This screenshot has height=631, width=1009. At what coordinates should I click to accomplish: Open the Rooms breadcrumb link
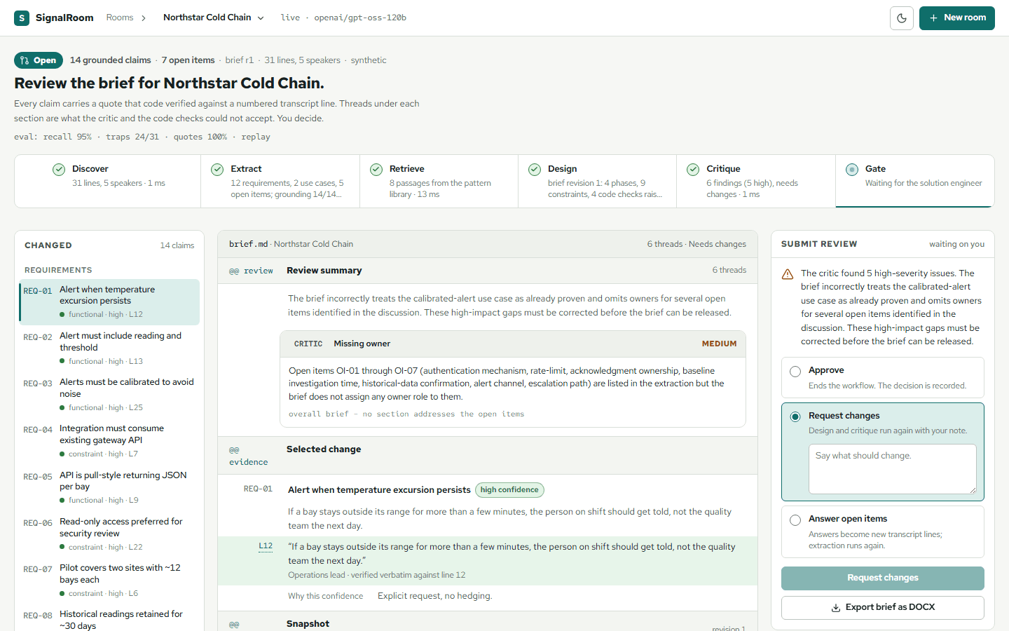[x=120, y=18]
